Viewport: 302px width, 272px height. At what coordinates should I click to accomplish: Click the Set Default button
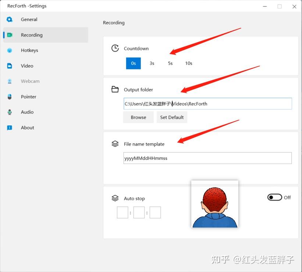pos(172,117)
